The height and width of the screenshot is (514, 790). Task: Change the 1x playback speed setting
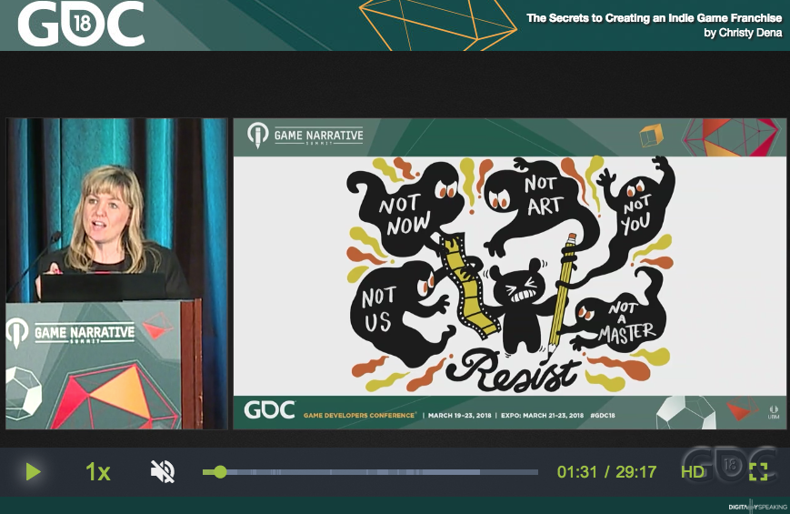tap(98, 472)
